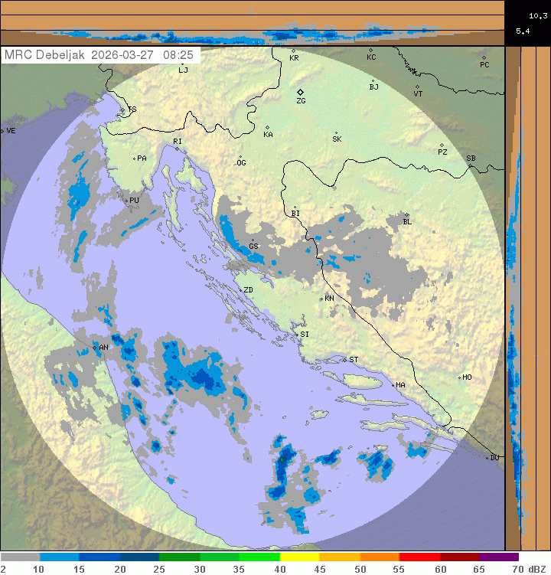Click the Pula PU map marker
Screen dimensions: 551x575
tap(127, 201)
